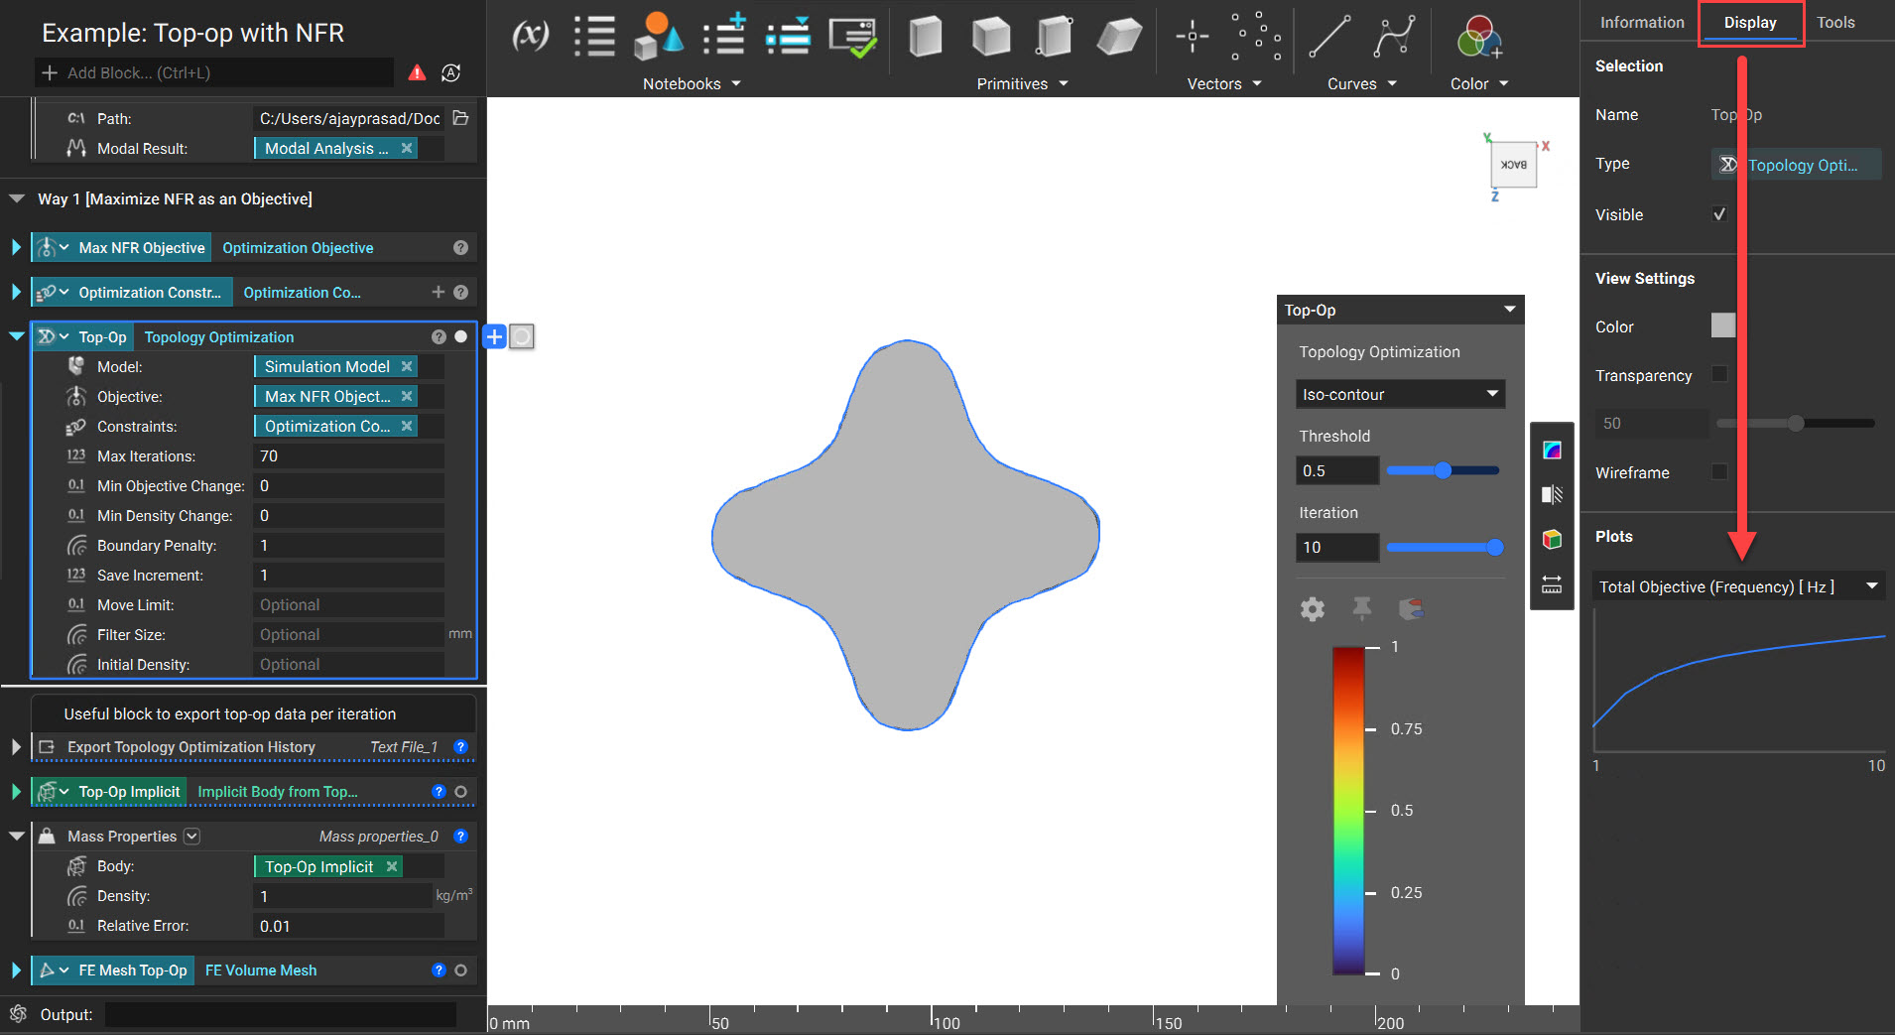The width and height of the screenshot is (1895, 1035).
Task: Toggle visibility circle on Top-Op Implicit block
Action: click(x=460, y=792)
